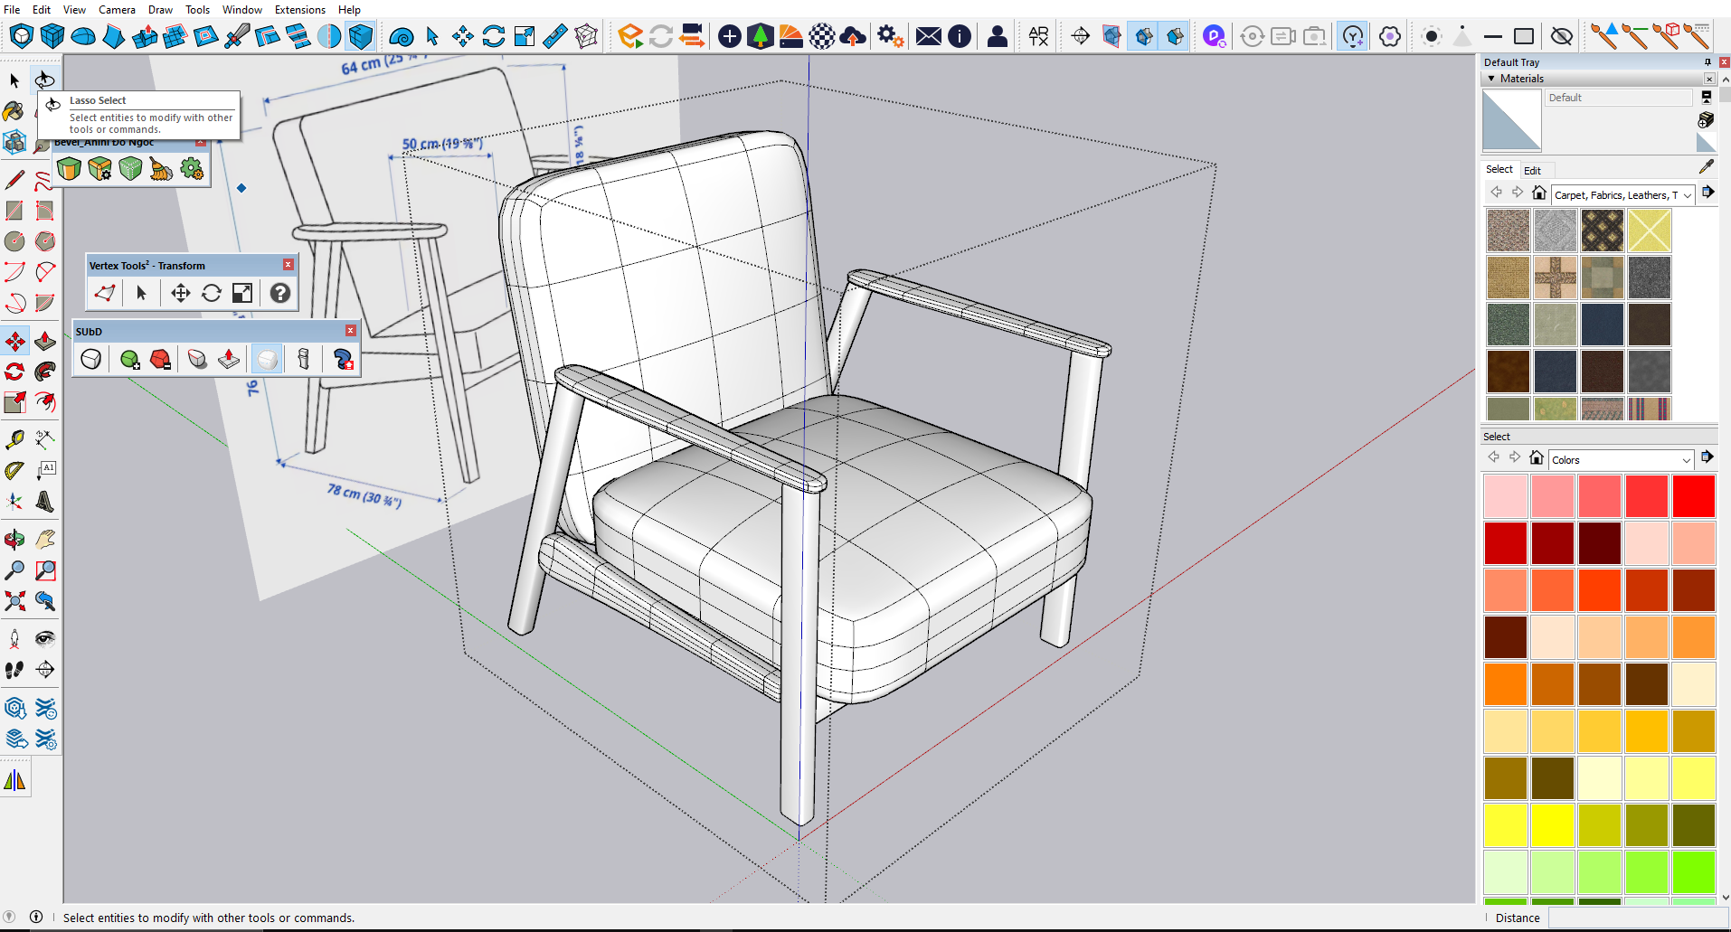This screenshot has width=1731, height=932.
Task: Collapse the Materials panel
Action: 1491,79
